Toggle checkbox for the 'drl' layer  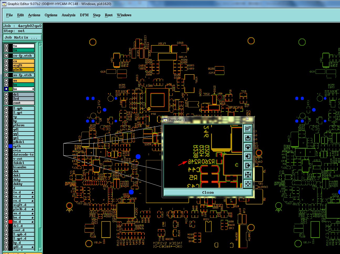click(x=6, y=94)
